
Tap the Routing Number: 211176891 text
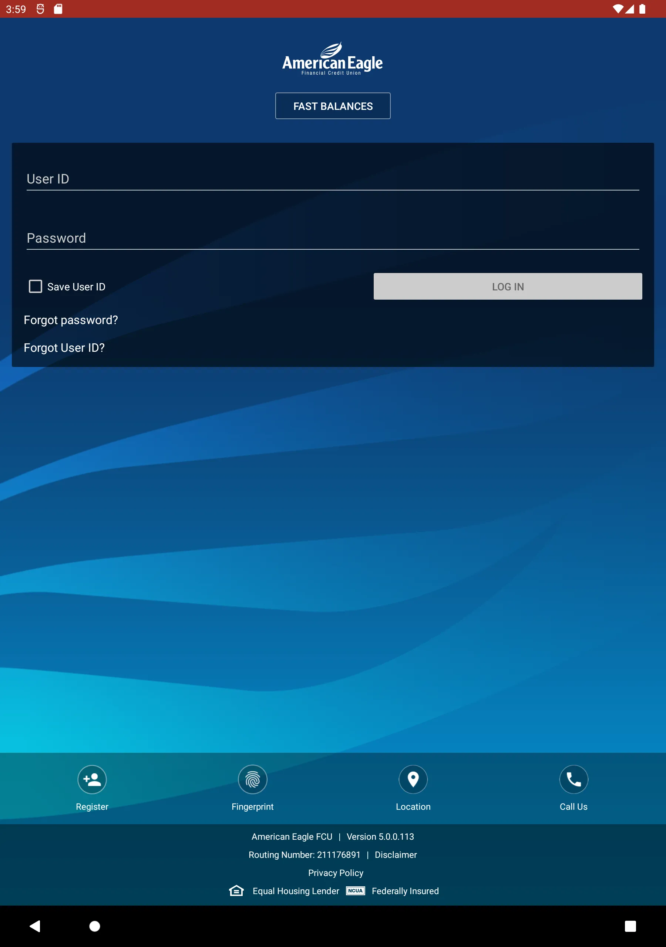(304, 855)
